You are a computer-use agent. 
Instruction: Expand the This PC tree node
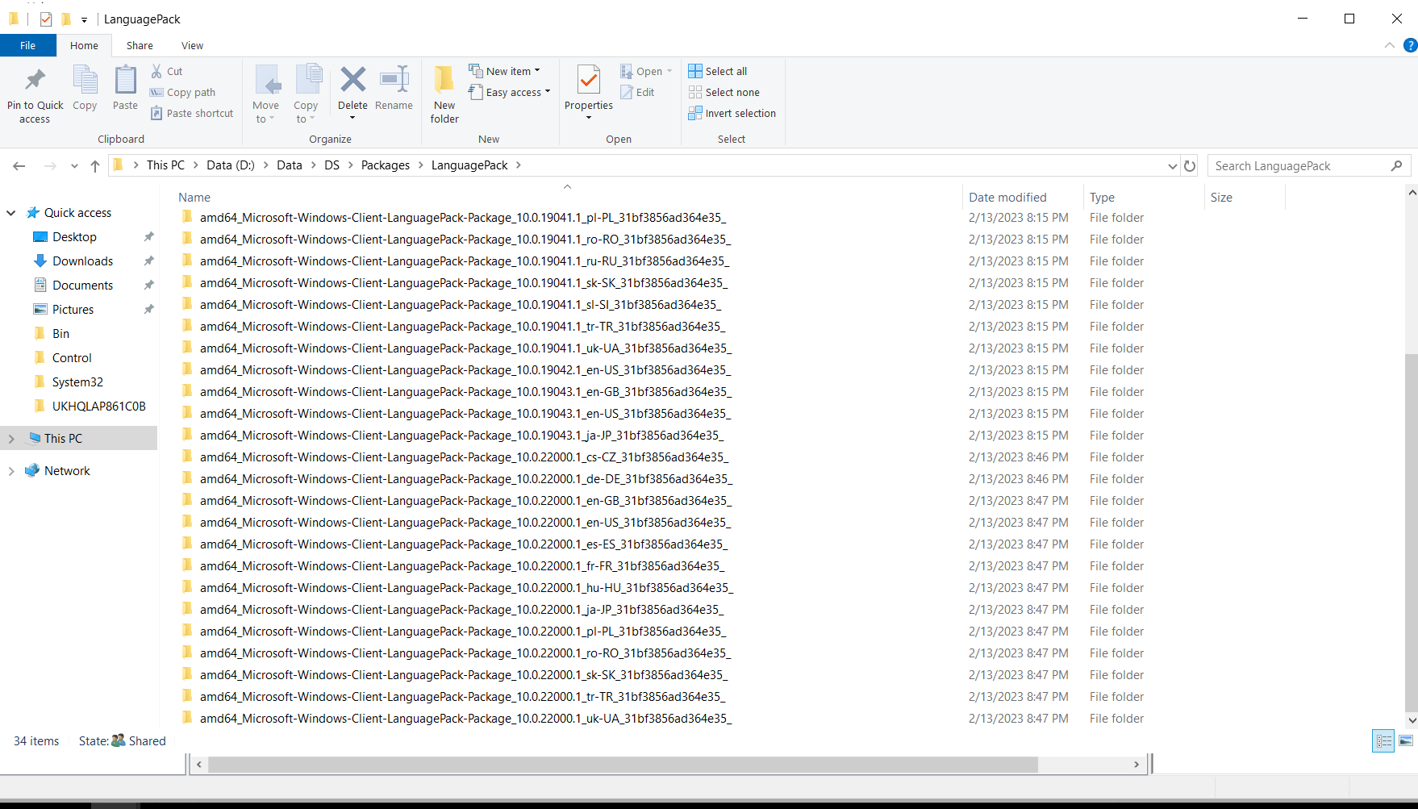point(11,439)
